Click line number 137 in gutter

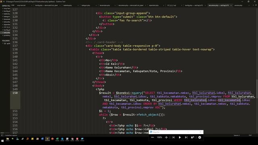tap(15, 46)
